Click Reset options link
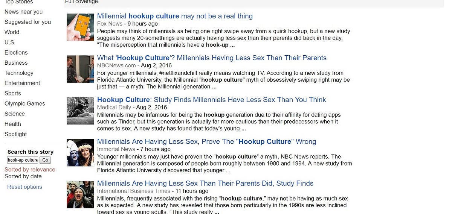The width and height of the screenshot is (452, 214). point(24,187)
